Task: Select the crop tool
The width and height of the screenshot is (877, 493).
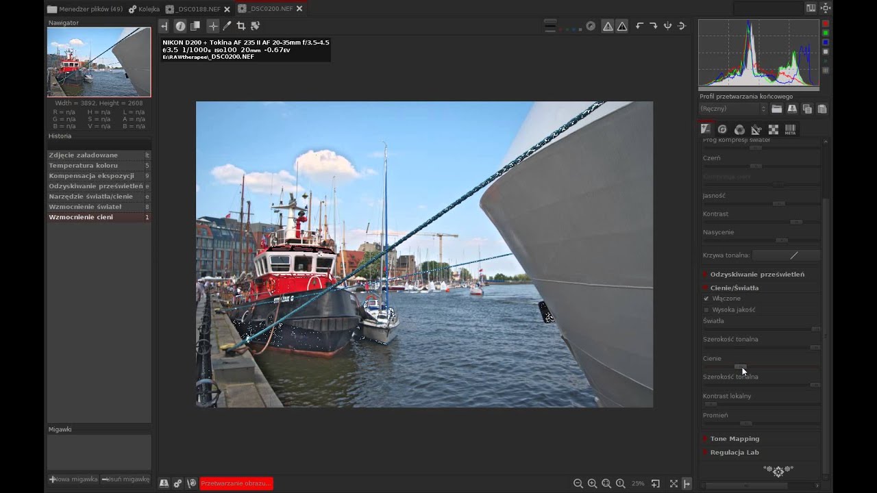Action: [x=241, y=26]
